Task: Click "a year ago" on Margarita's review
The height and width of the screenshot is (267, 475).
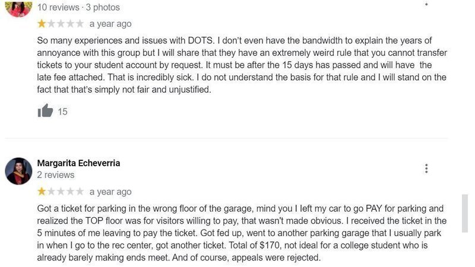Action: point(110,192)
